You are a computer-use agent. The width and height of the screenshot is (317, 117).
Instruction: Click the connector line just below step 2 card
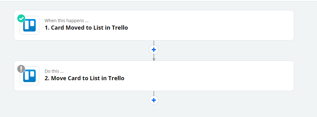154,93
